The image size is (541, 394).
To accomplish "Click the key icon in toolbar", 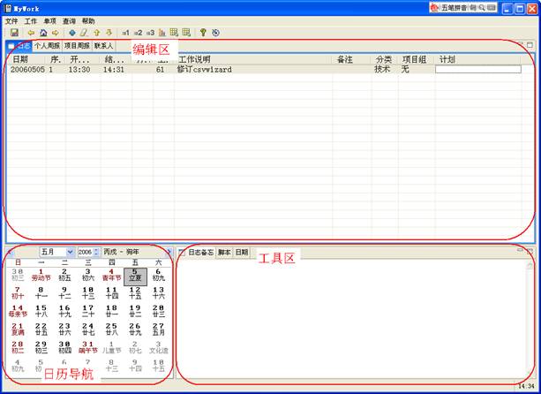I will (202, 33).
